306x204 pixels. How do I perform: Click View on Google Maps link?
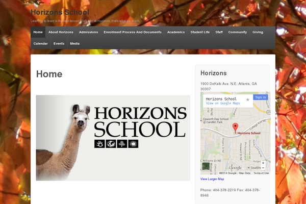223,103
